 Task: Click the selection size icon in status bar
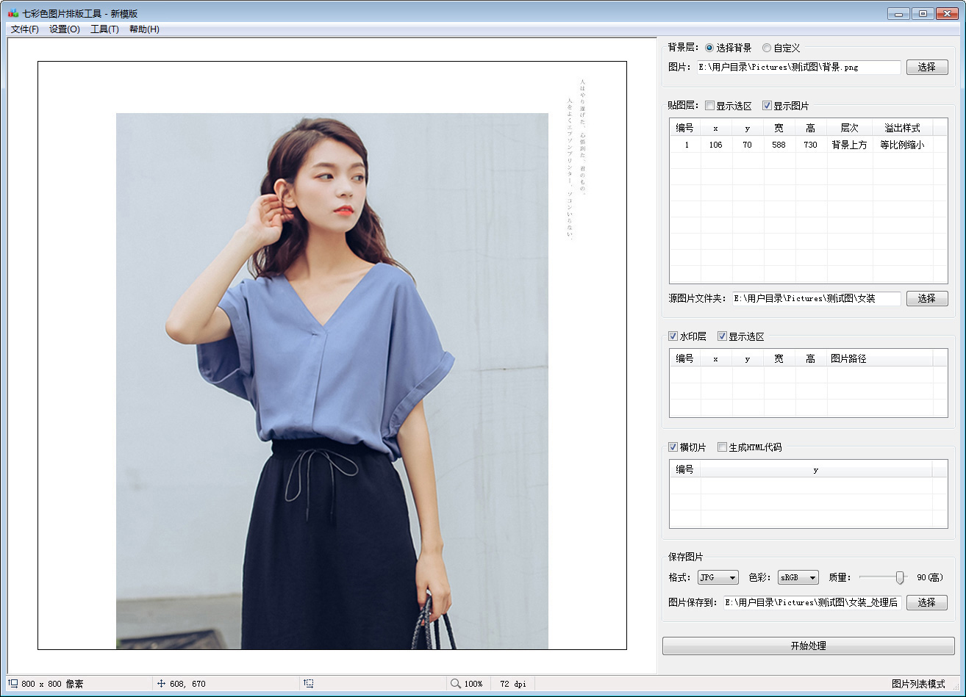pyautogui.click(x=309, y=684)
